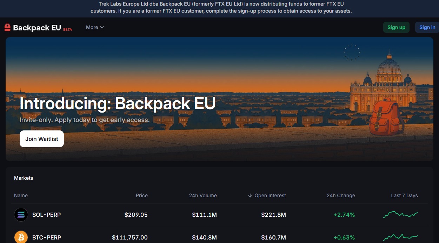Open the SOL-PERP market row
439x243 pixels.
47,215
